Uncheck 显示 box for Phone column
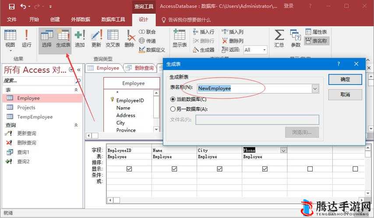 click(x=265, y=169)
